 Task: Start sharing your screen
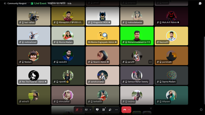click(x=97, y=110)
